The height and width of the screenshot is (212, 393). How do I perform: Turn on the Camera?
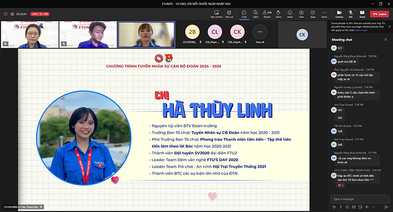pyautogui.click(x=339, y=14)
